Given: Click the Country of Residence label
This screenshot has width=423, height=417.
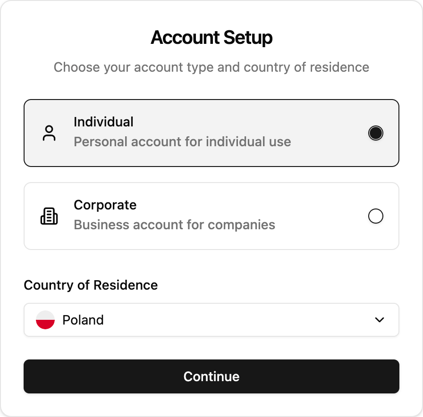Looking at the screenshot, I should coord(91,285).
